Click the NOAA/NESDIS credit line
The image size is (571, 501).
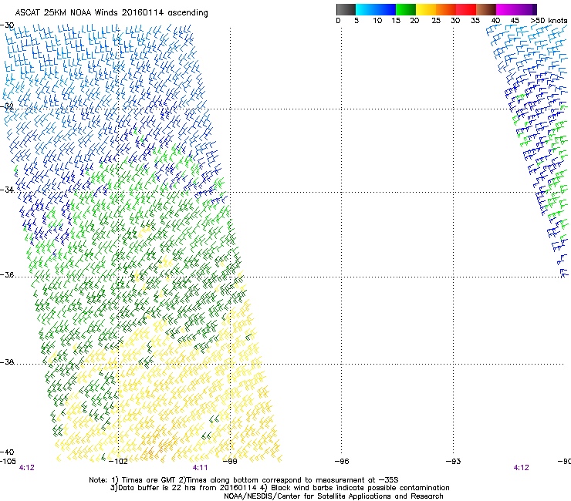333,496
